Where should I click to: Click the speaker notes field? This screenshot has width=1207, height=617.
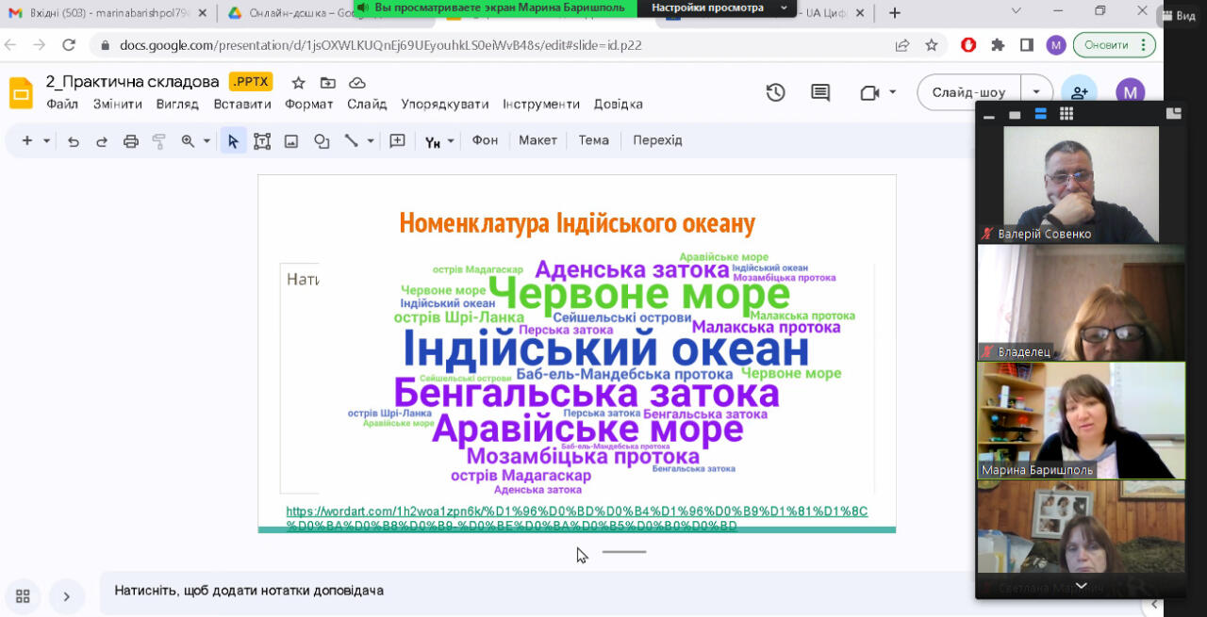tap(537, 591)
